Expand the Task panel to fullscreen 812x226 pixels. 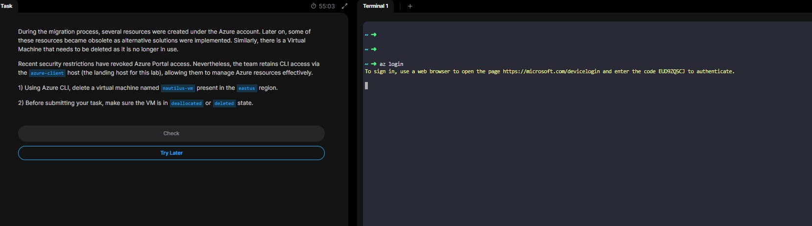click(x=344, y=6)
